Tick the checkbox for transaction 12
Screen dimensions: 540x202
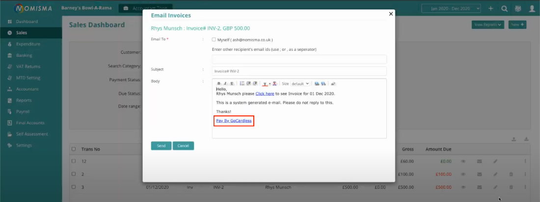(73, 161)
